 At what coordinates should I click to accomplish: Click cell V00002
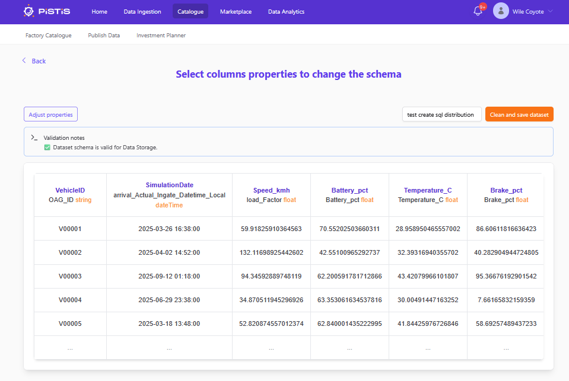coord(70,252)
